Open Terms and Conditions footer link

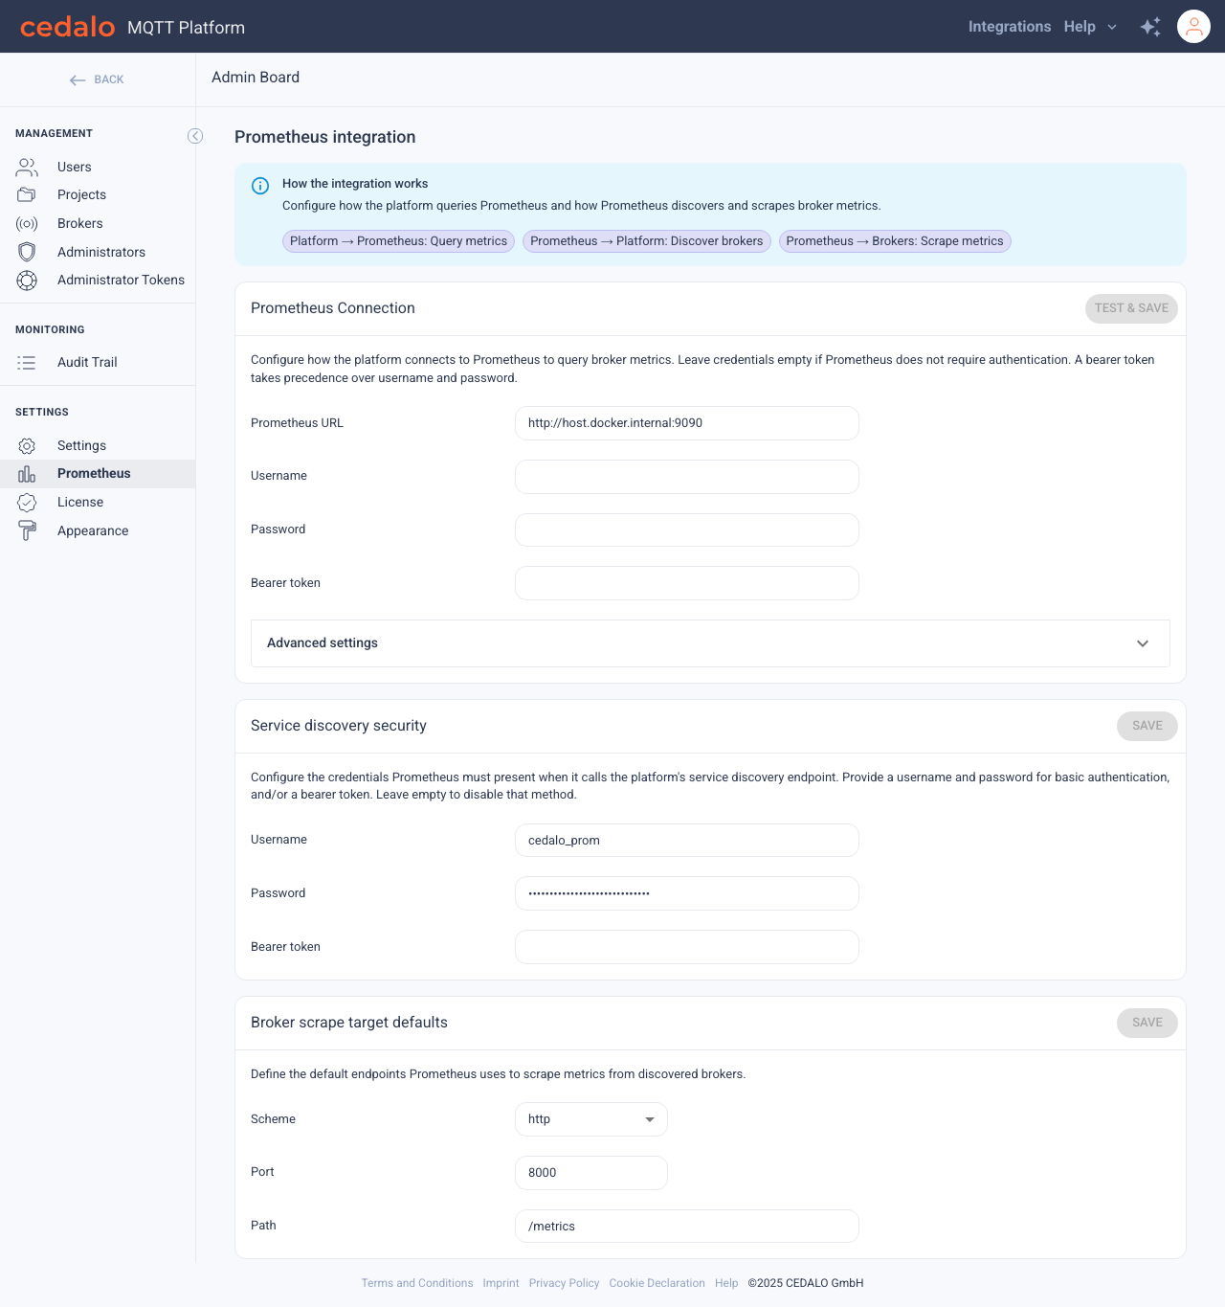coord(417,1284)
